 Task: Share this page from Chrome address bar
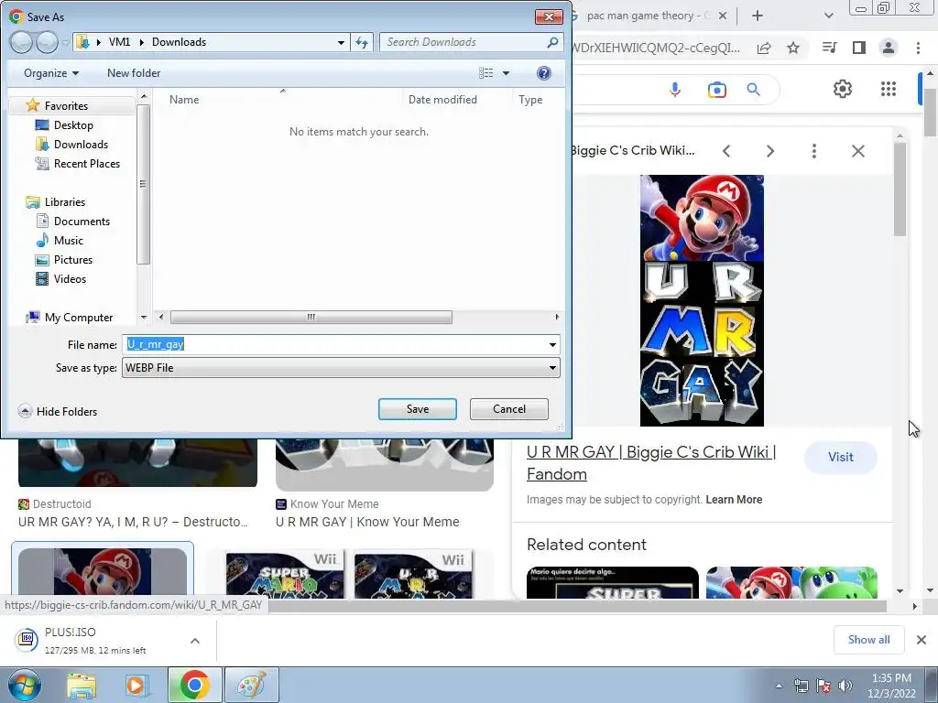pos(764,48)
